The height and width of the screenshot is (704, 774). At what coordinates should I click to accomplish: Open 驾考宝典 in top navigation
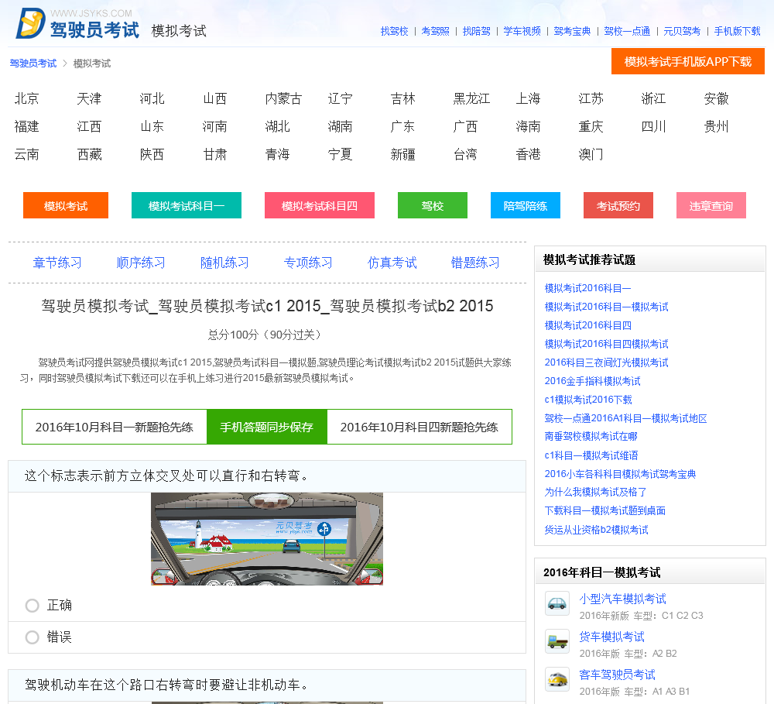(572, 31)
